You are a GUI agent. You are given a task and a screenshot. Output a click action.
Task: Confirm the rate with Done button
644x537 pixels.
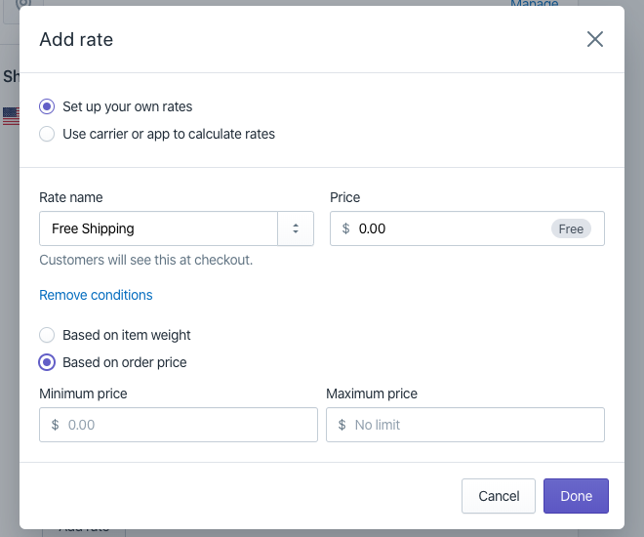[x=576, y=496]
